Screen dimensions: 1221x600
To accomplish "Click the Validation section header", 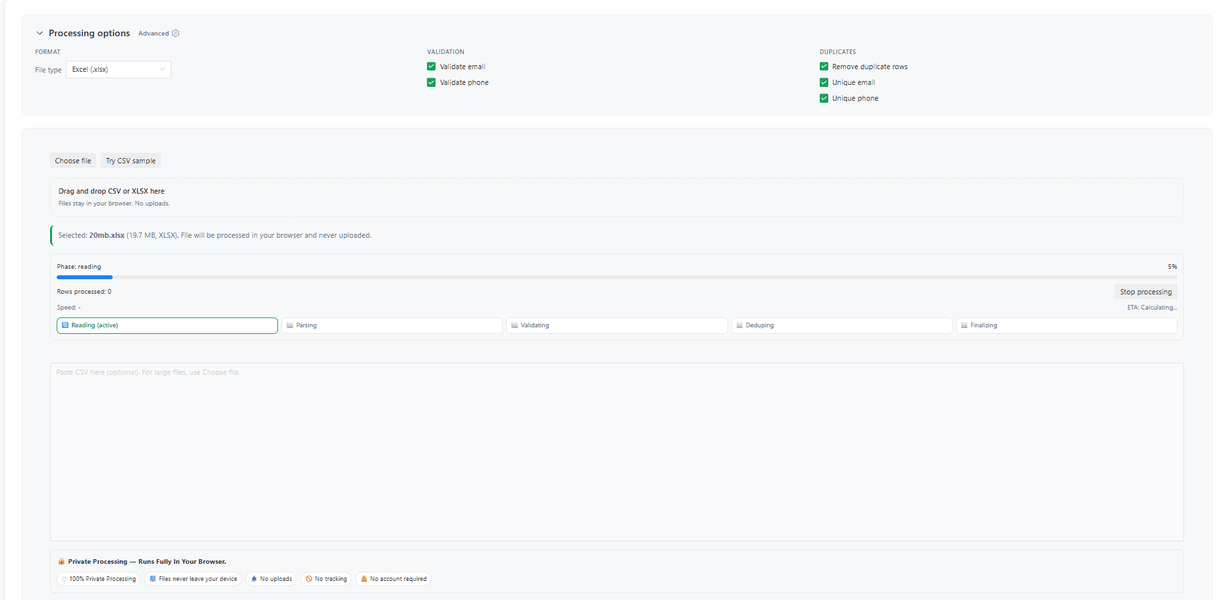I will pyautogui.click(x=445, y=51).
